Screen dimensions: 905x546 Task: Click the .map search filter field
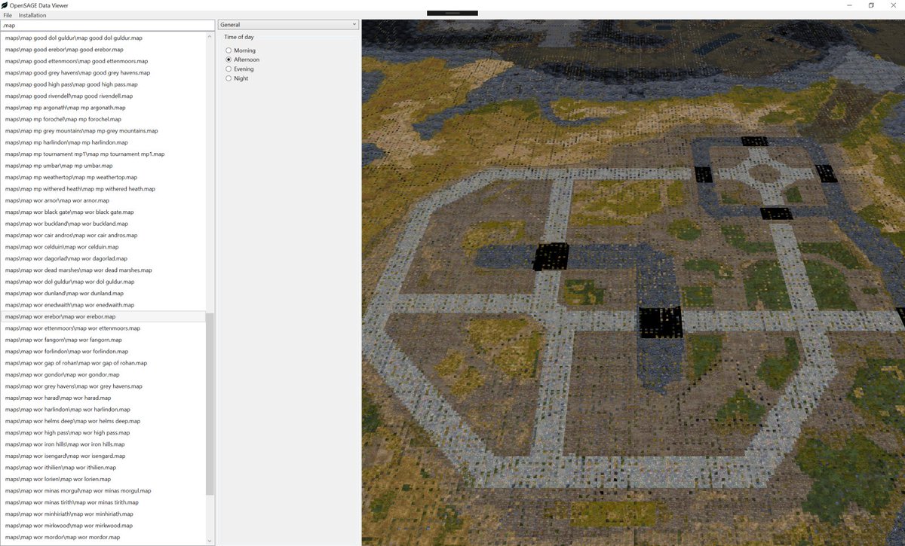click(108, 26)
